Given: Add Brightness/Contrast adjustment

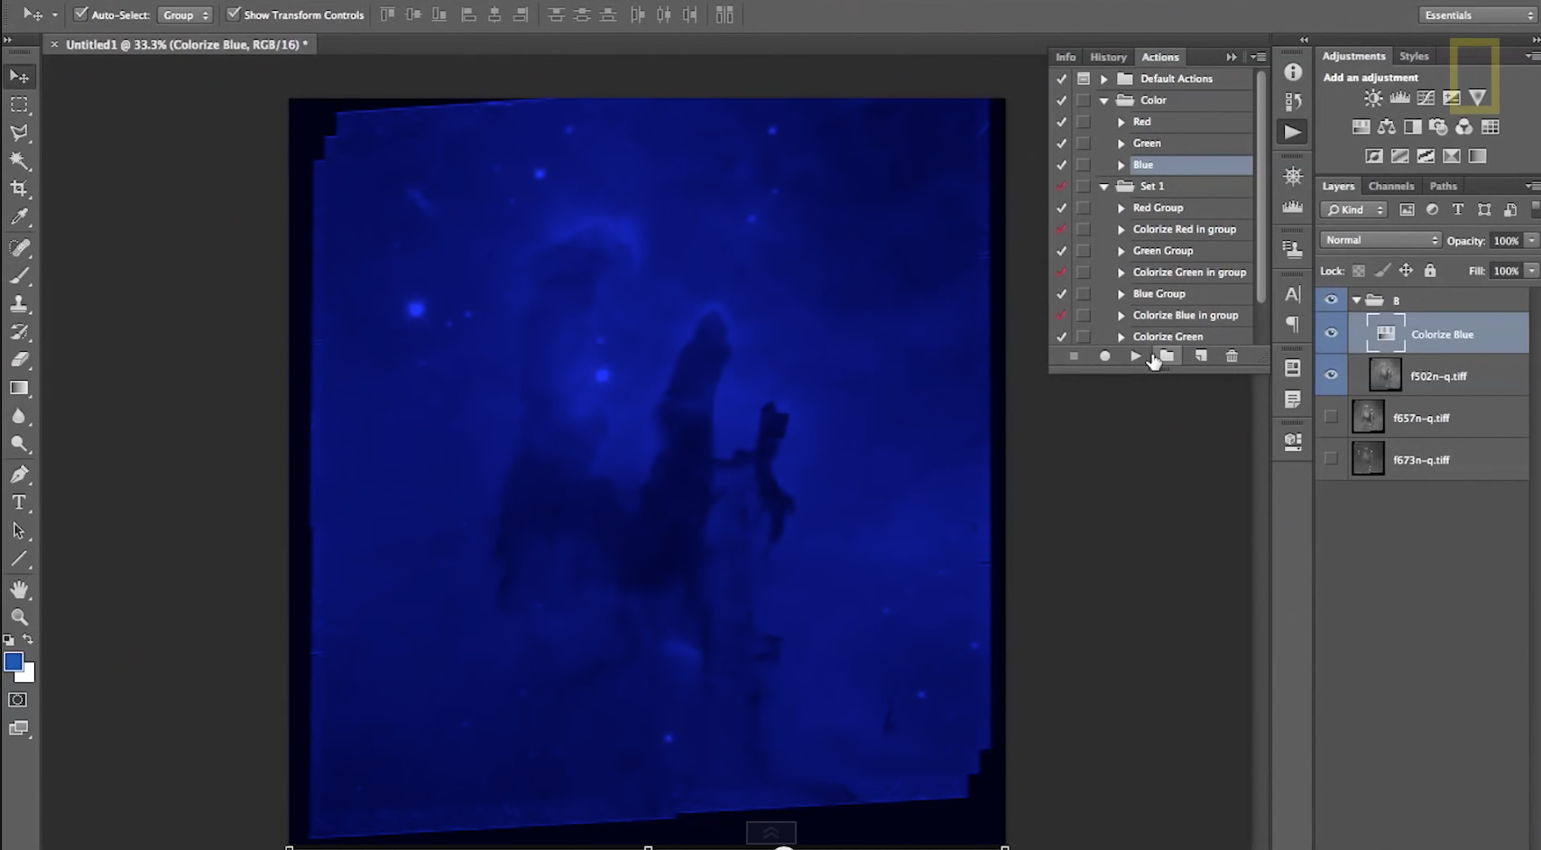Looking at the screenshot, I should tap(1373, 98).
